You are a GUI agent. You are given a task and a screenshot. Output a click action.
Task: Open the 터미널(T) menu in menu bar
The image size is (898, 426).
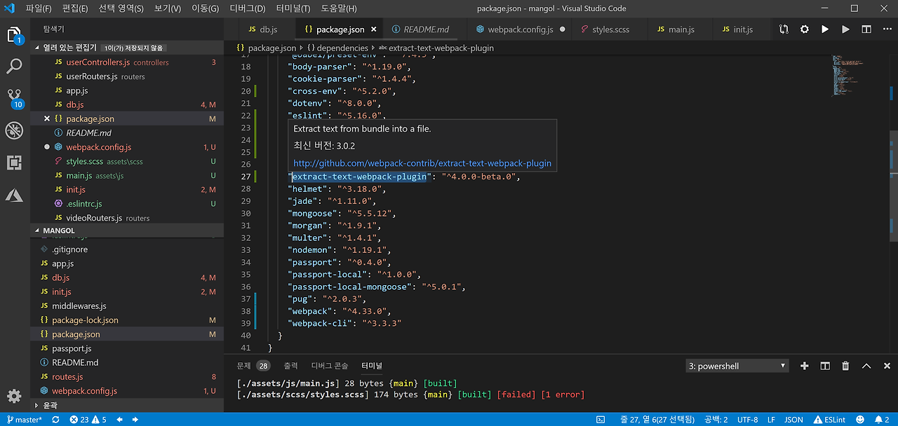click(293, 8)
